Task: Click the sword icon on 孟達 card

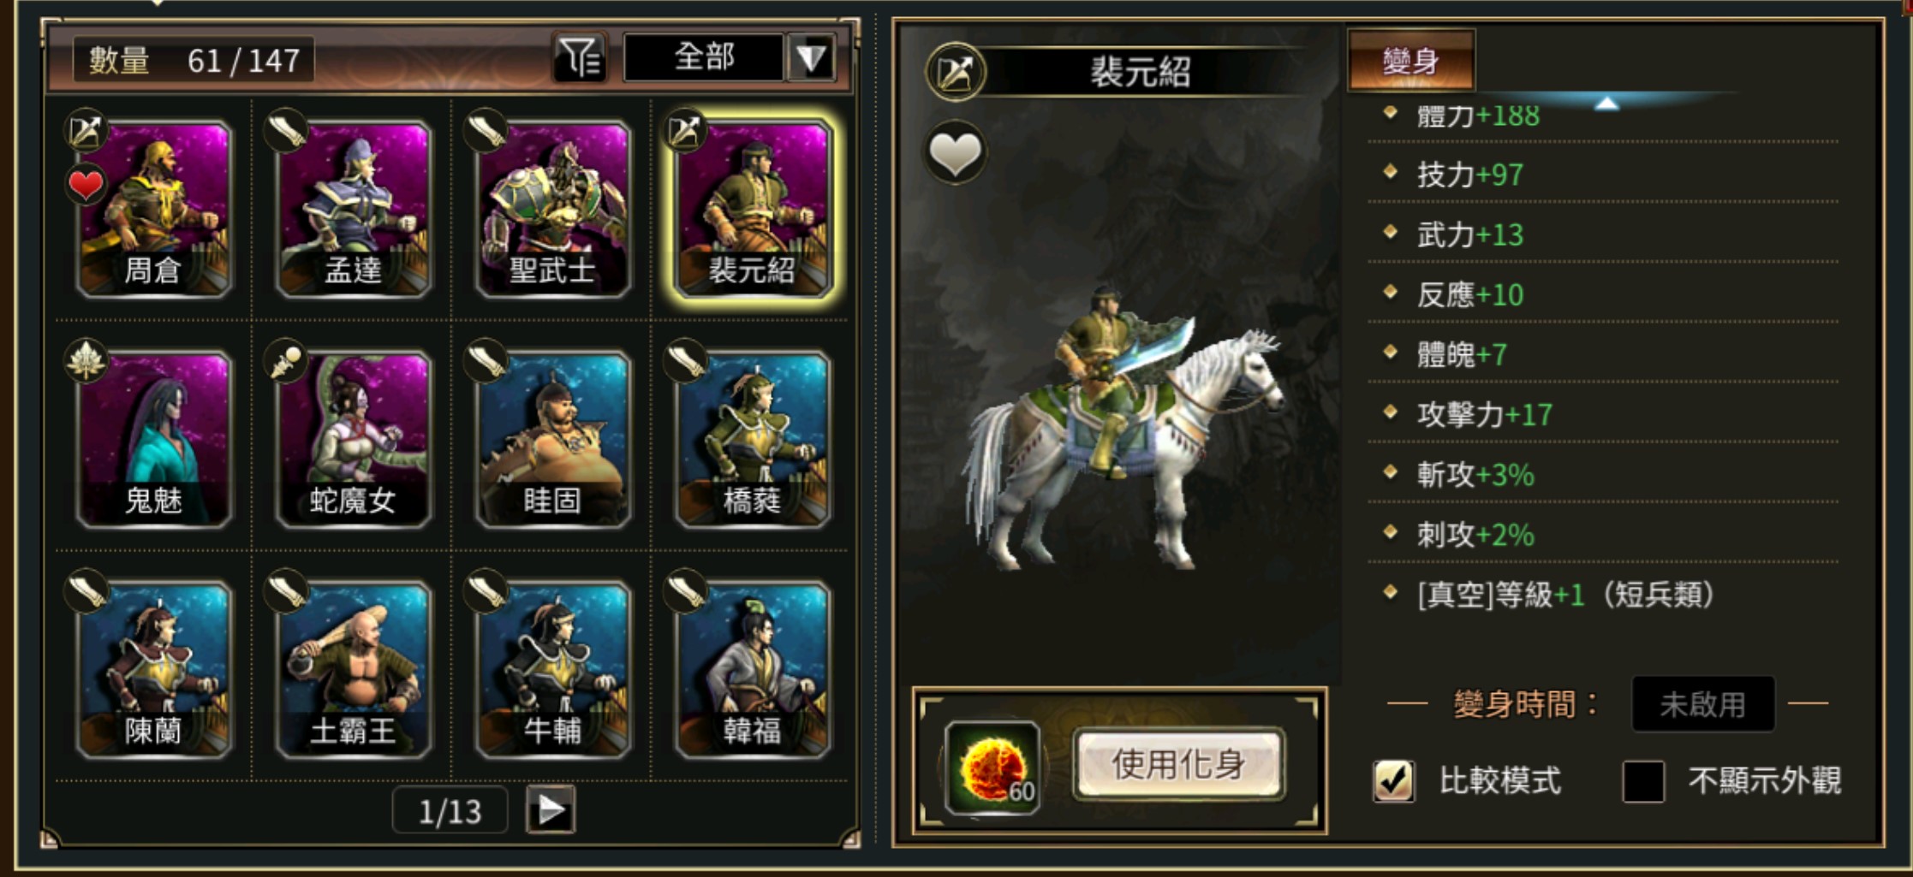Action: click(x=286, y=130)
